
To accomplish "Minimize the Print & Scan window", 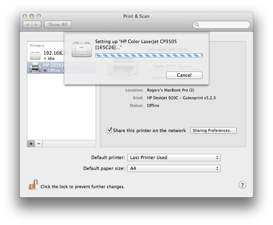I will pyautogui.click(x=32, y=16).
